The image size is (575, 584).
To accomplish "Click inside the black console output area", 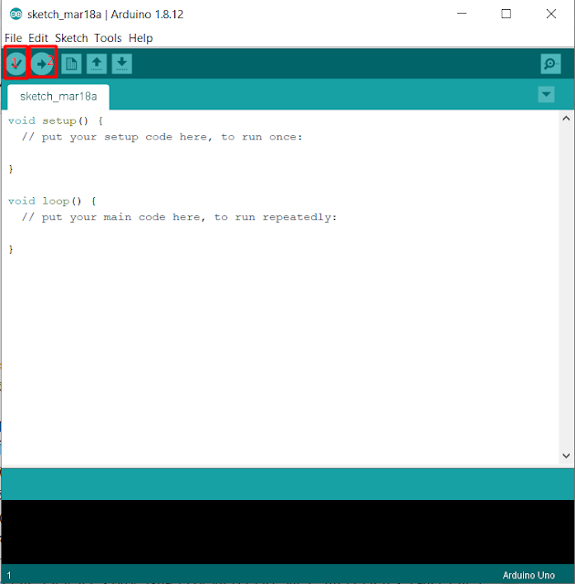I will (287, 531).
